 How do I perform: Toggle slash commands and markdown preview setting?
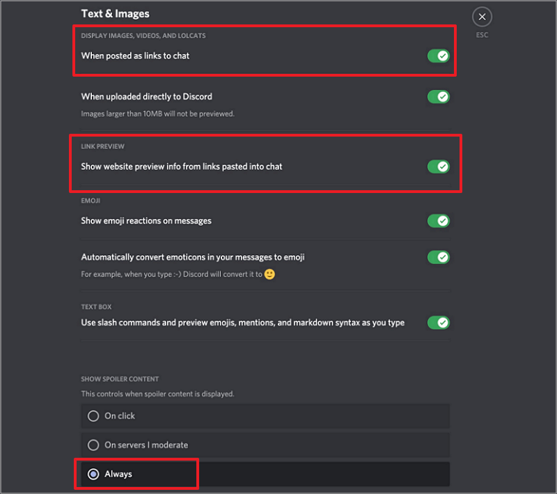439,322
